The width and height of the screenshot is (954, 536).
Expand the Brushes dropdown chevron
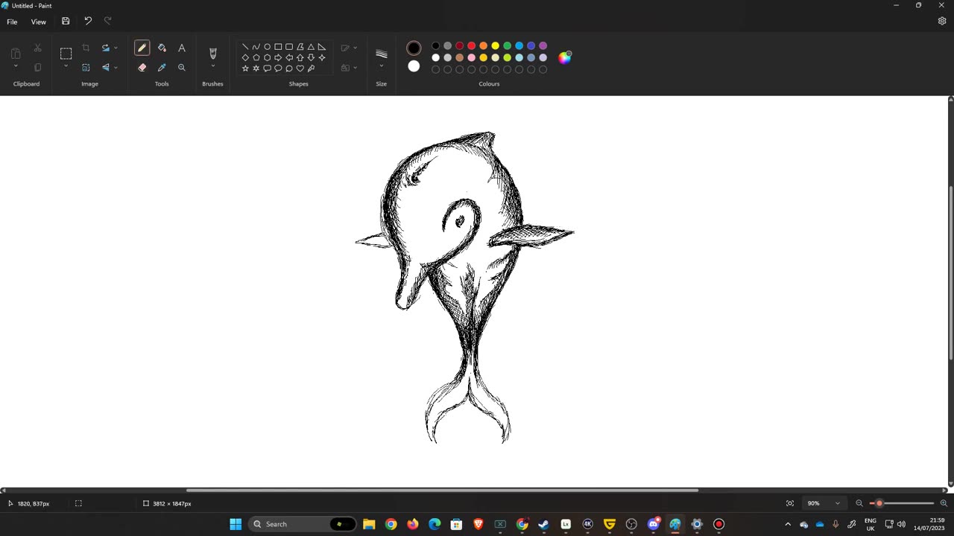(212, 67)
